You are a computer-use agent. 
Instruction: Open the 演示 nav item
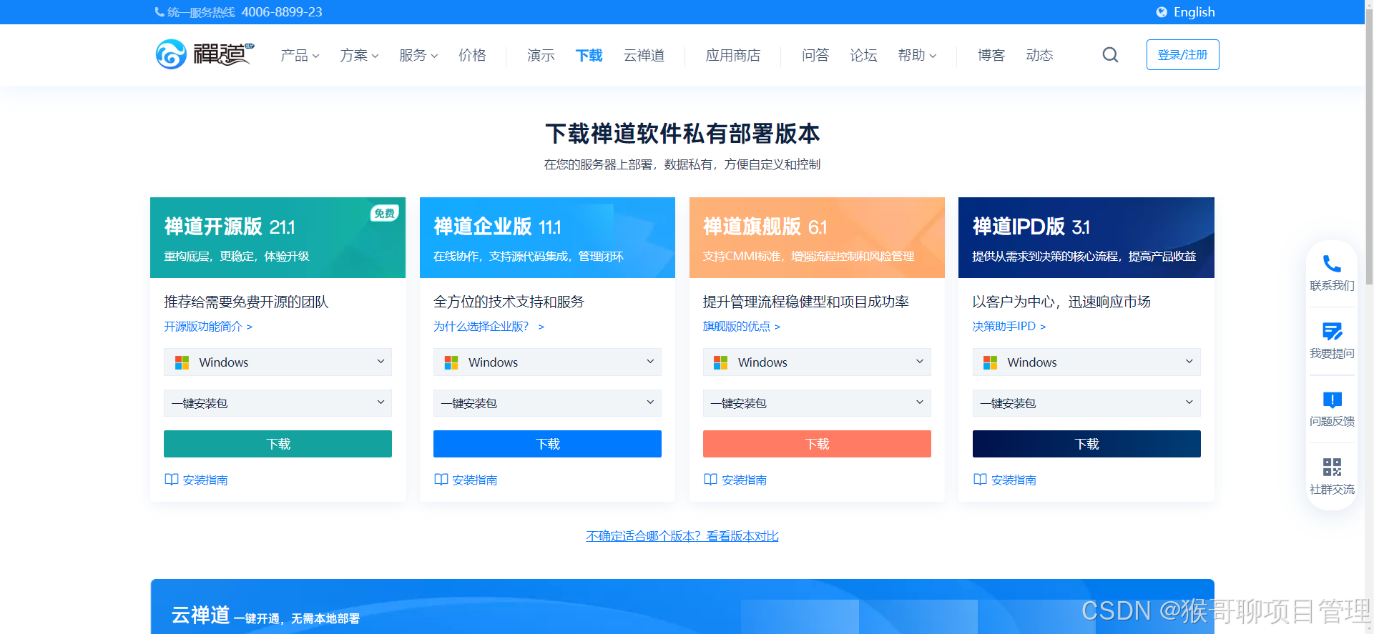541,55
